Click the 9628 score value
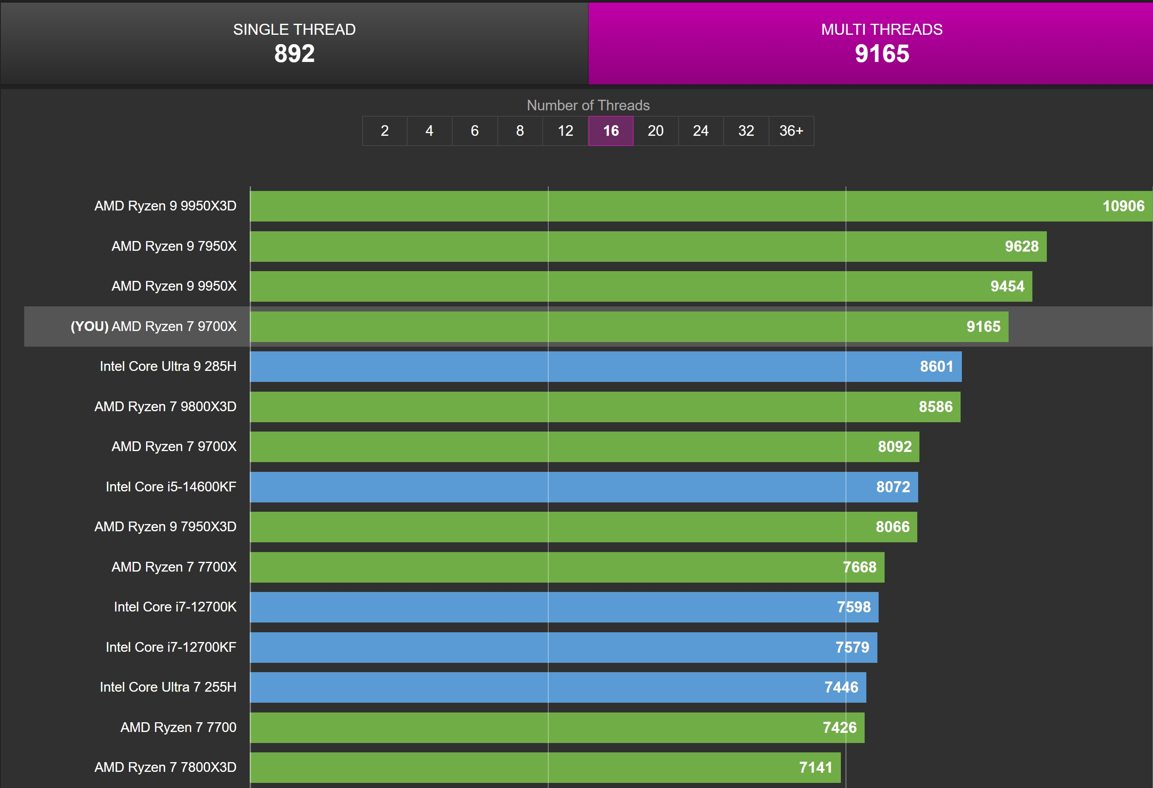This screenshot has width=1153, height=788. point(1021,246)
